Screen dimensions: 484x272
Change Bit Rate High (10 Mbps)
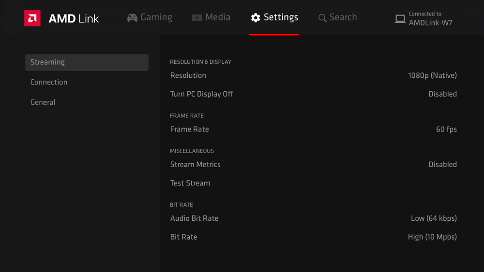click(432, 237)
